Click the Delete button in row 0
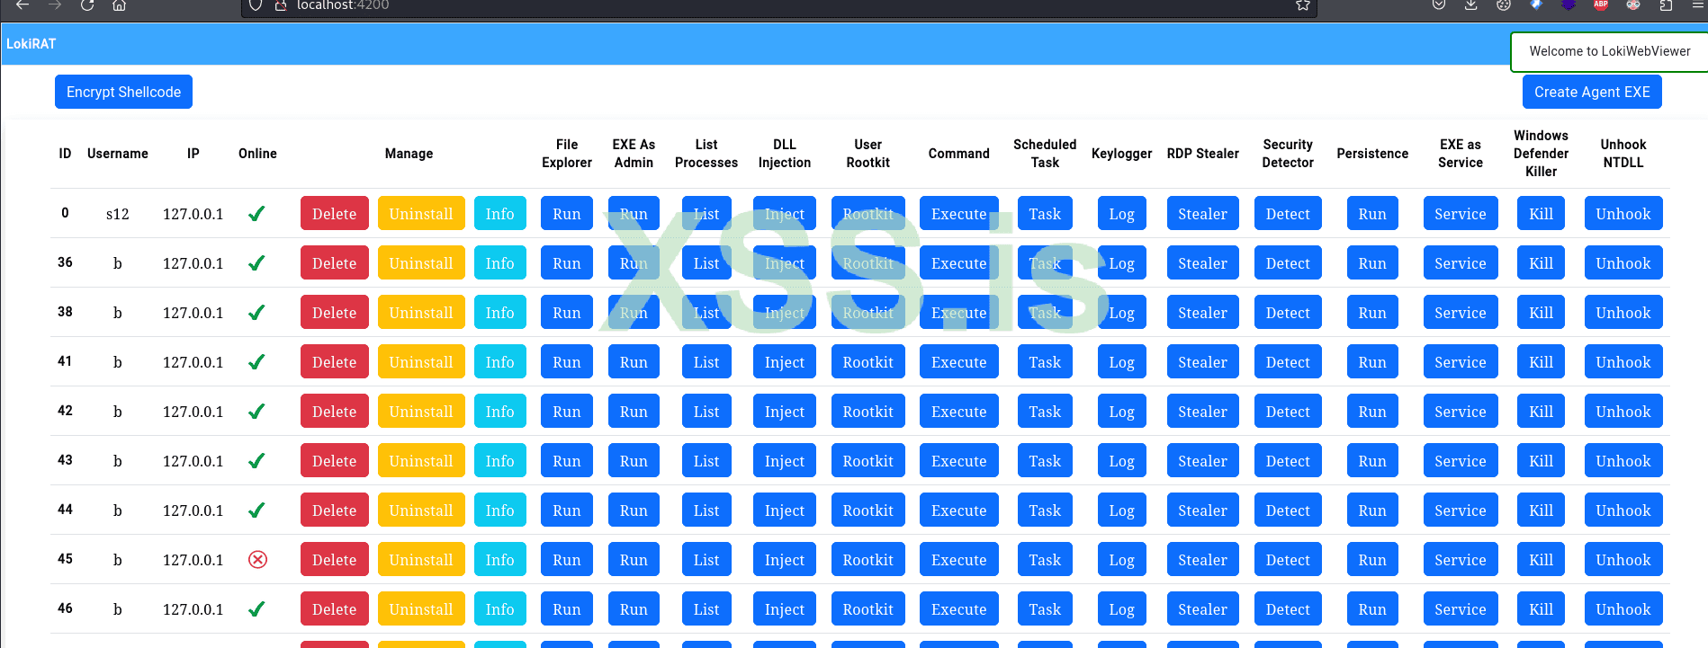1708x648 pixels. pos(334,214)
